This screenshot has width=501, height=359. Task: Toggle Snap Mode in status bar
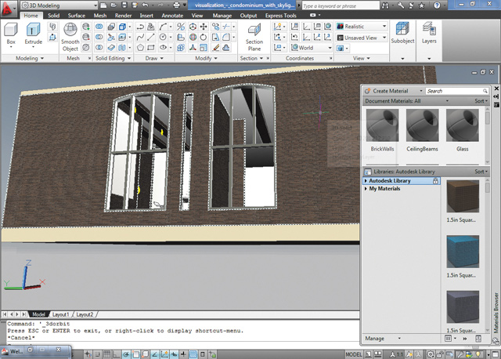[x=97, y=354]
